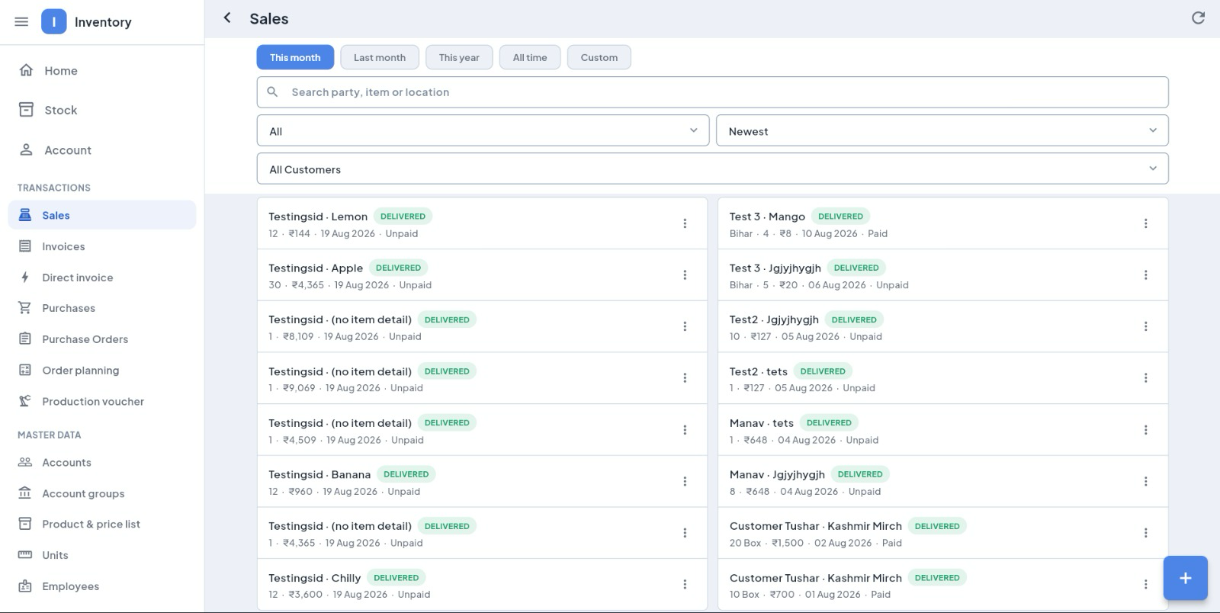
Task: Click the Home house icon
Action: [x=26, y=70]
